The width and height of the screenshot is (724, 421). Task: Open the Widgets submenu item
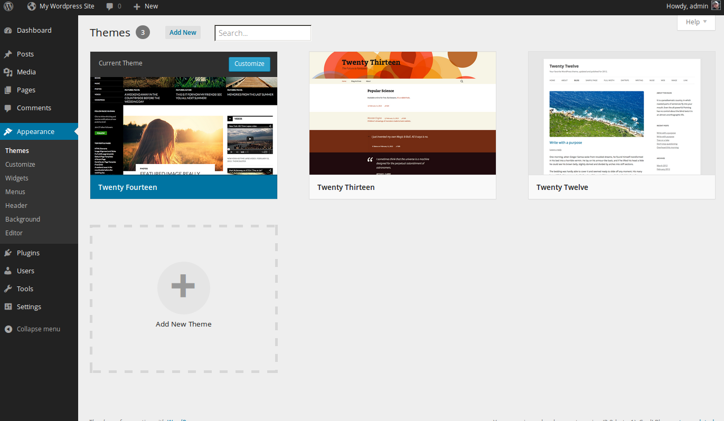tap(17, 178)
